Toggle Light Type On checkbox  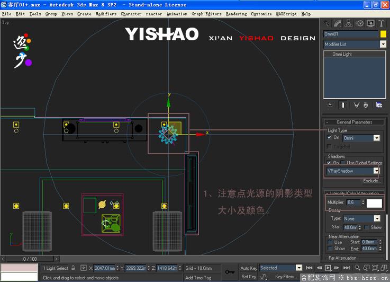click(329, 137)
